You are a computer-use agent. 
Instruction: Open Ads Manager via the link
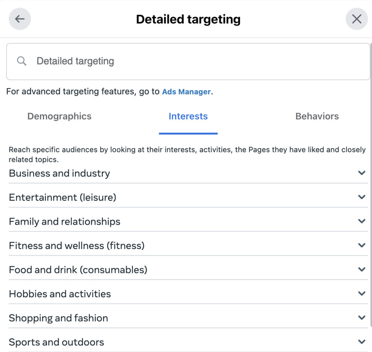point(186,91)
